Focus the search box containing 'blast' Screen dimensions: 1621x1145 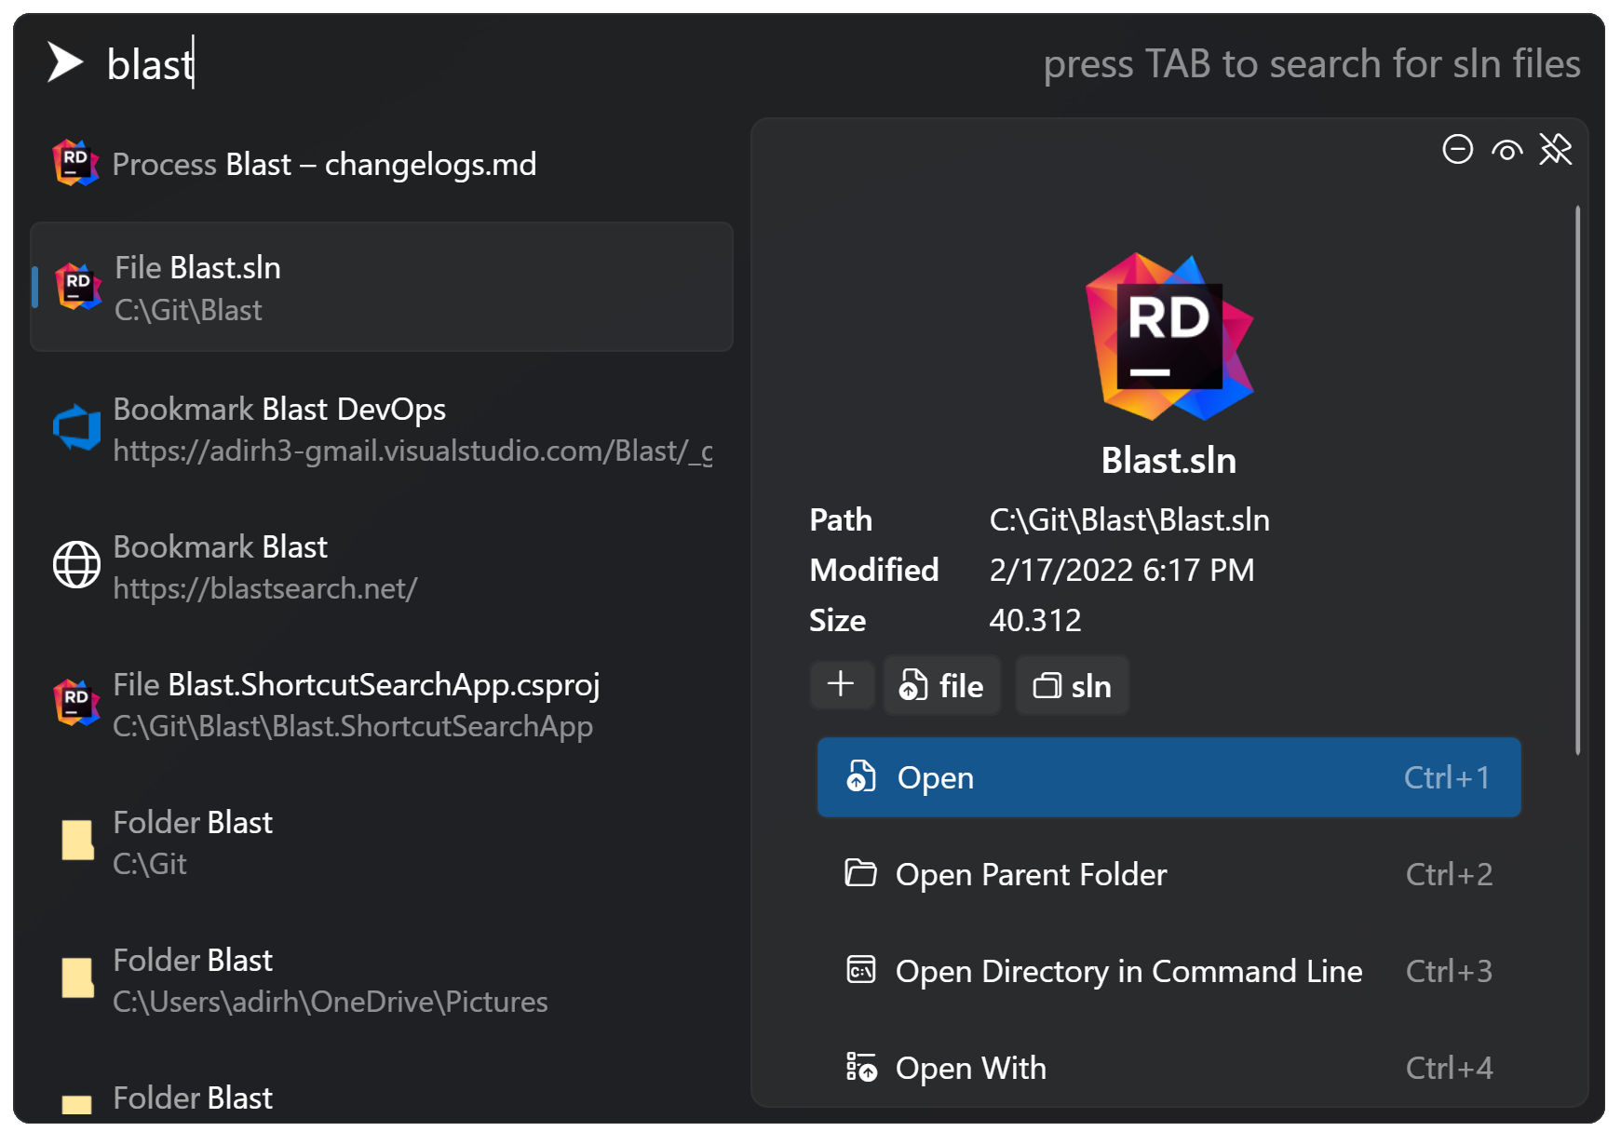click(559, 63)
